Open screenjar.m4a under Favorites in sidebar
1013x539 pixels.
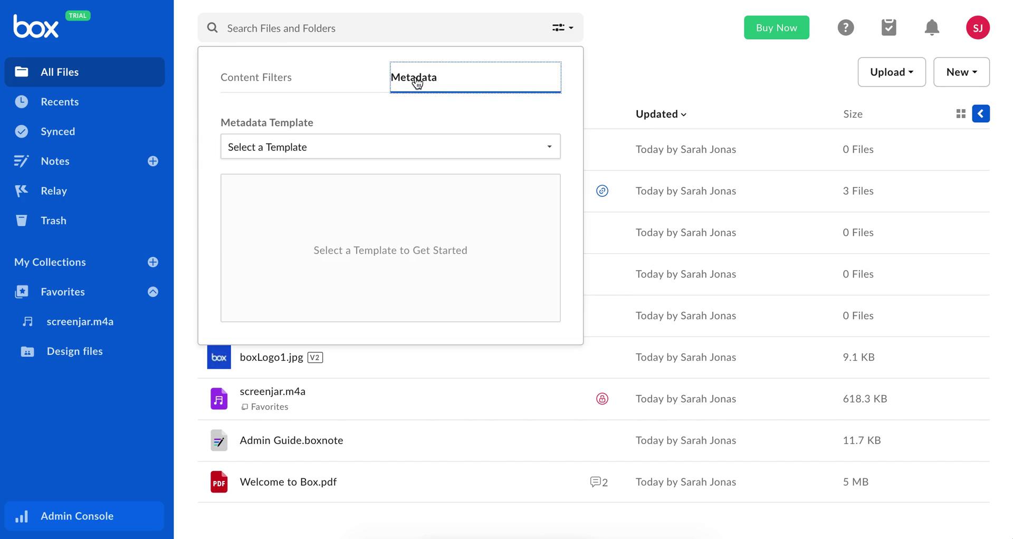coord(80,322)
